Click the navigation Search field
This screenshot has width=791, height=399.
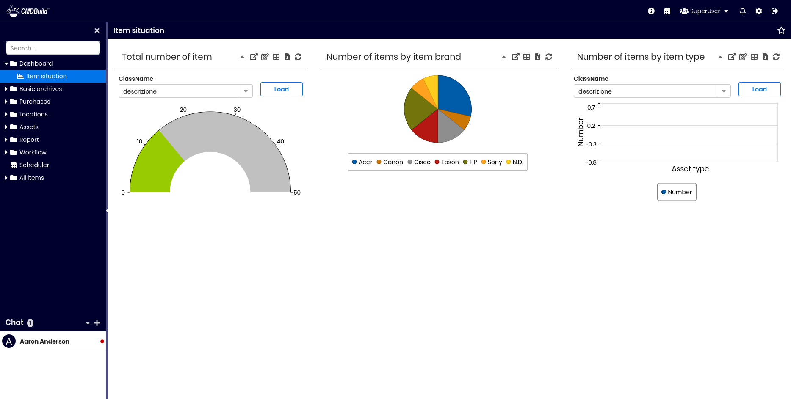(53, 48)
